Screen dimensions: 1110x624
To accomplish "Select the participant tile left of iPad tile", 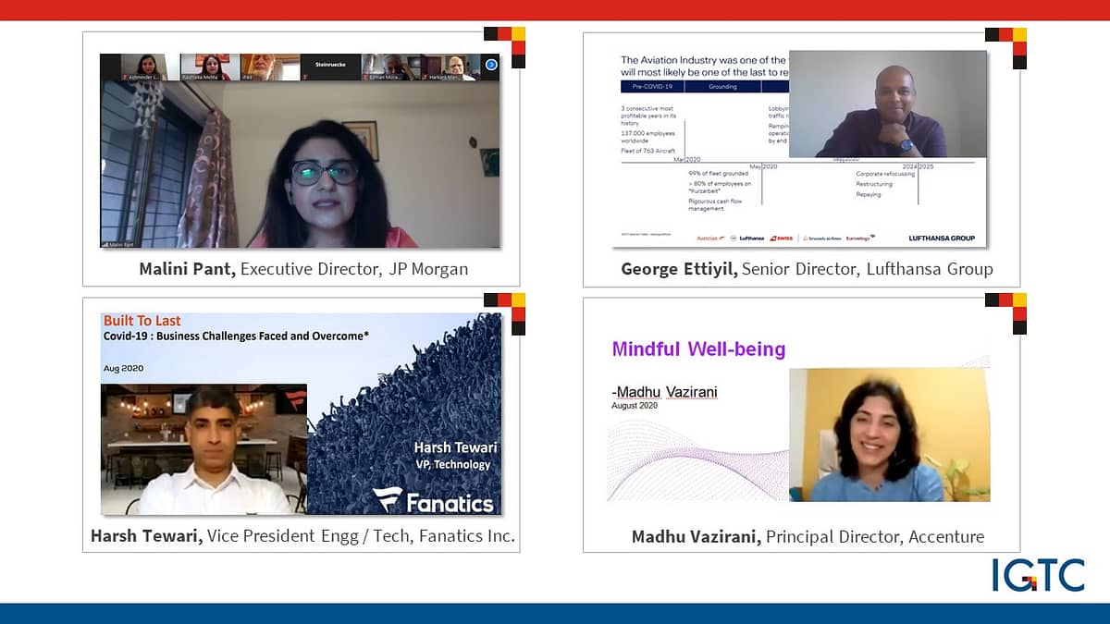I will pyautogui.click(x=210, y=67).
